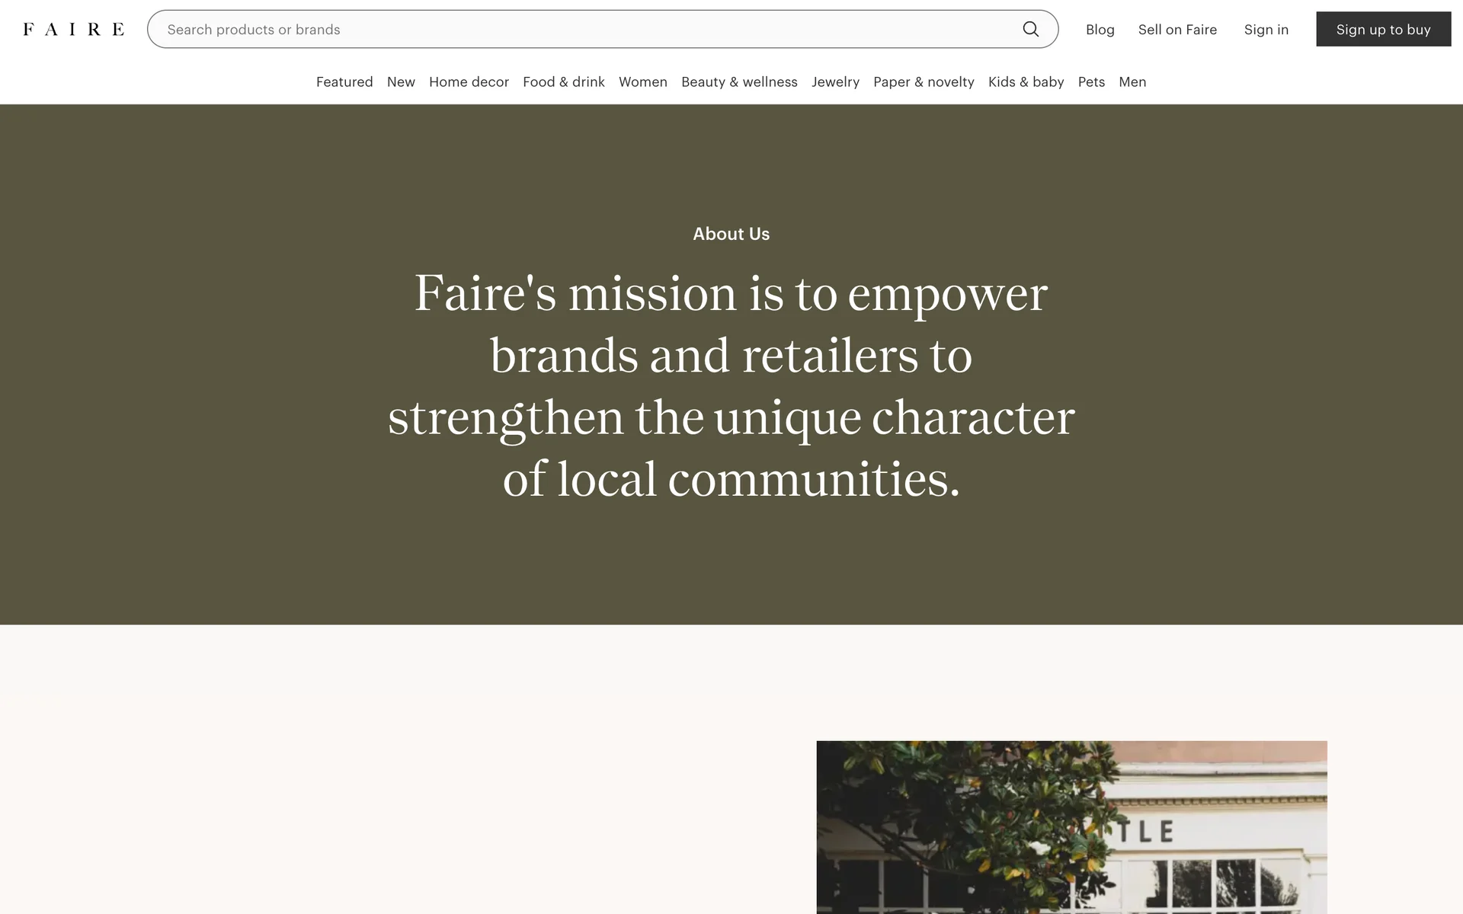Click the search magnifying glass icon

[x=1030, y=29]
